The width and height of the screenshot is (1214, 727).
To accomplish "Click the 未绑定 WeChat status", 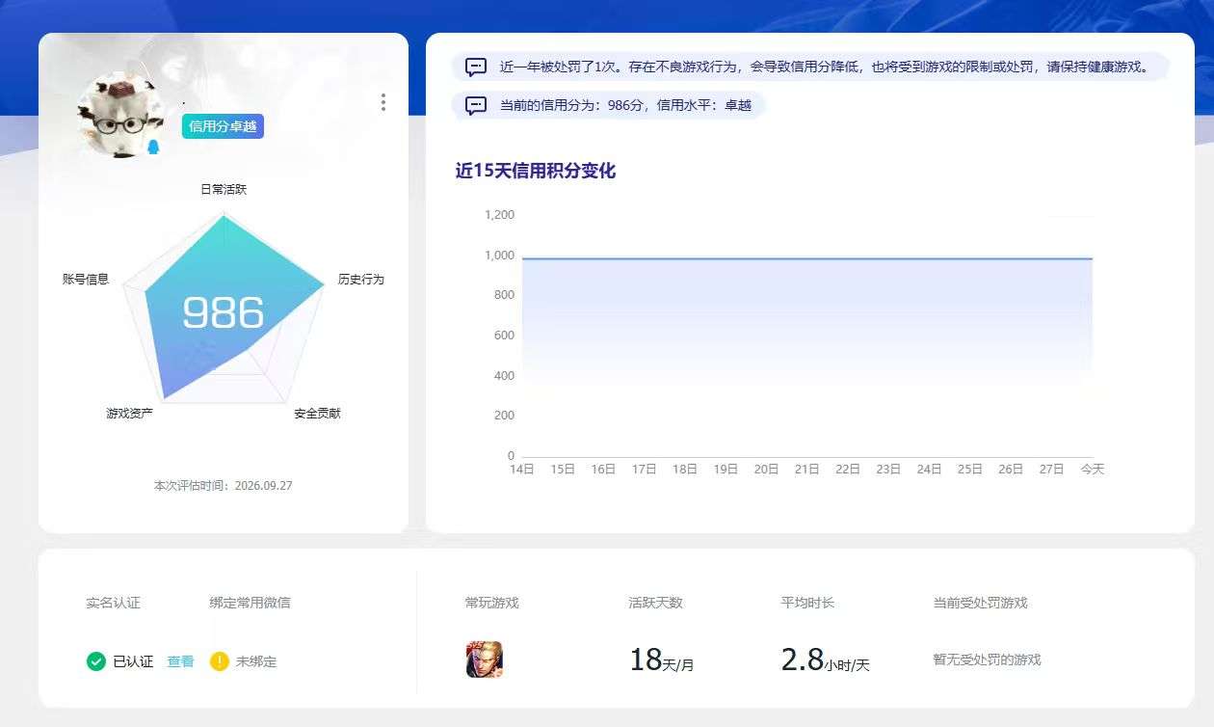I will click(x=256, y=662).
